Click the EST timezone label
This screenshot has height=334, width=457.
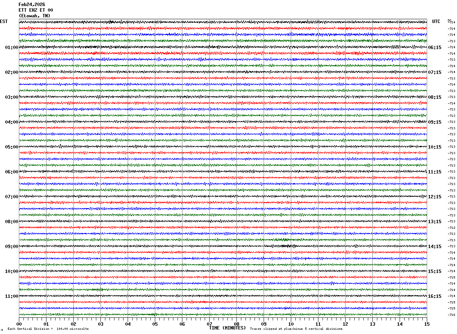point(4,21)
